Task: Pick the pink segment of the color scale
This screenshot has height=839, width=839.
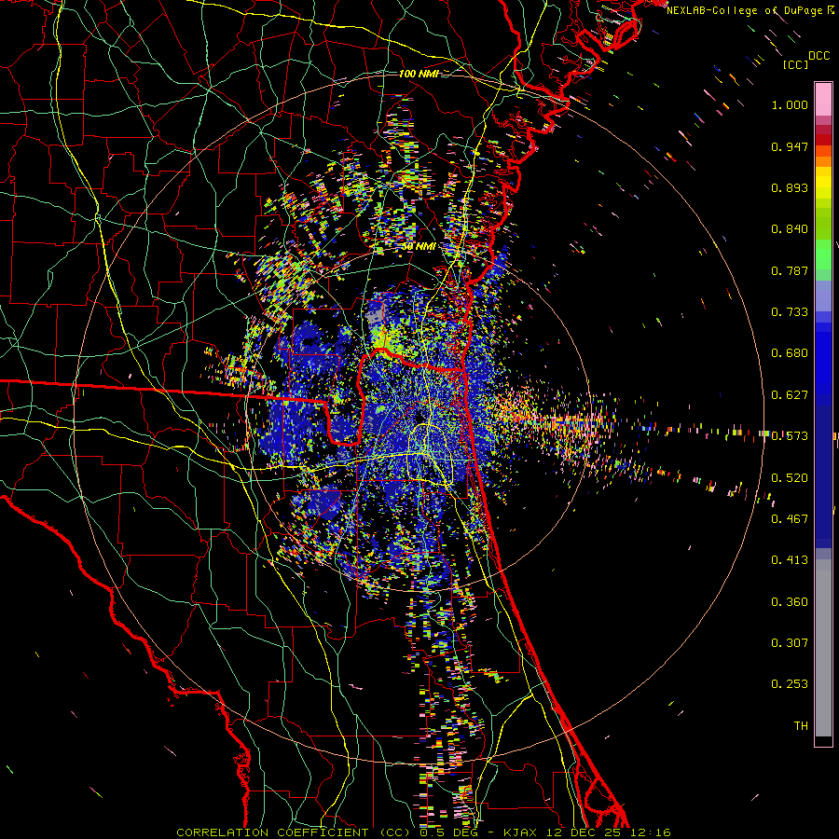Action: click(823, 99)
